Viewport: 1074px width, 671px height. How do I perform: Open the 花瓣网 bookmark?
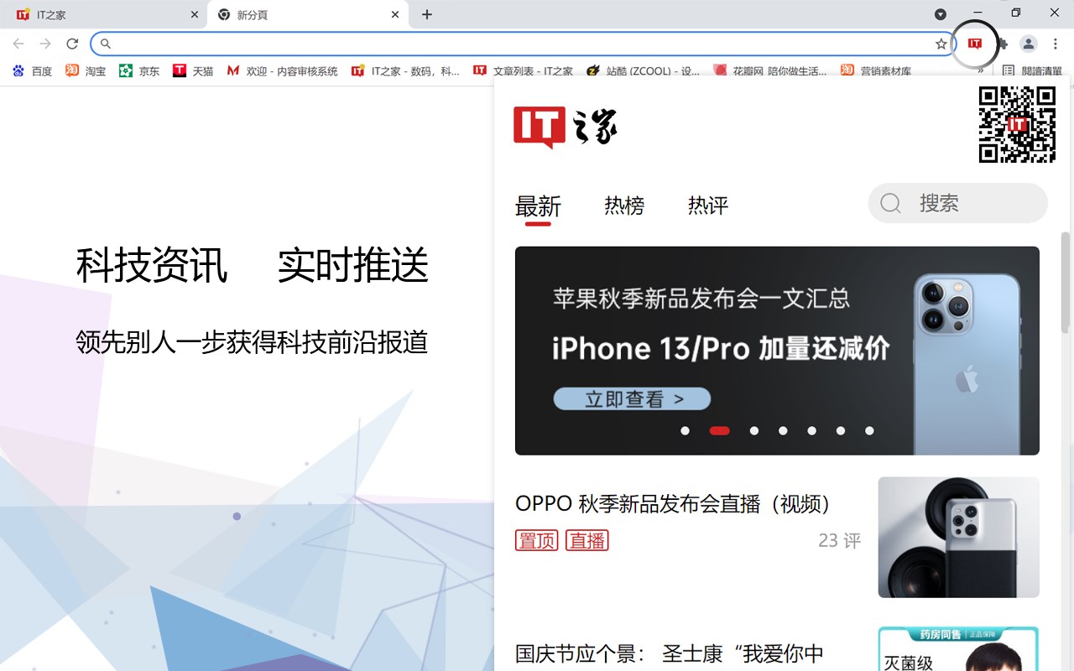[x=771, y=71]
